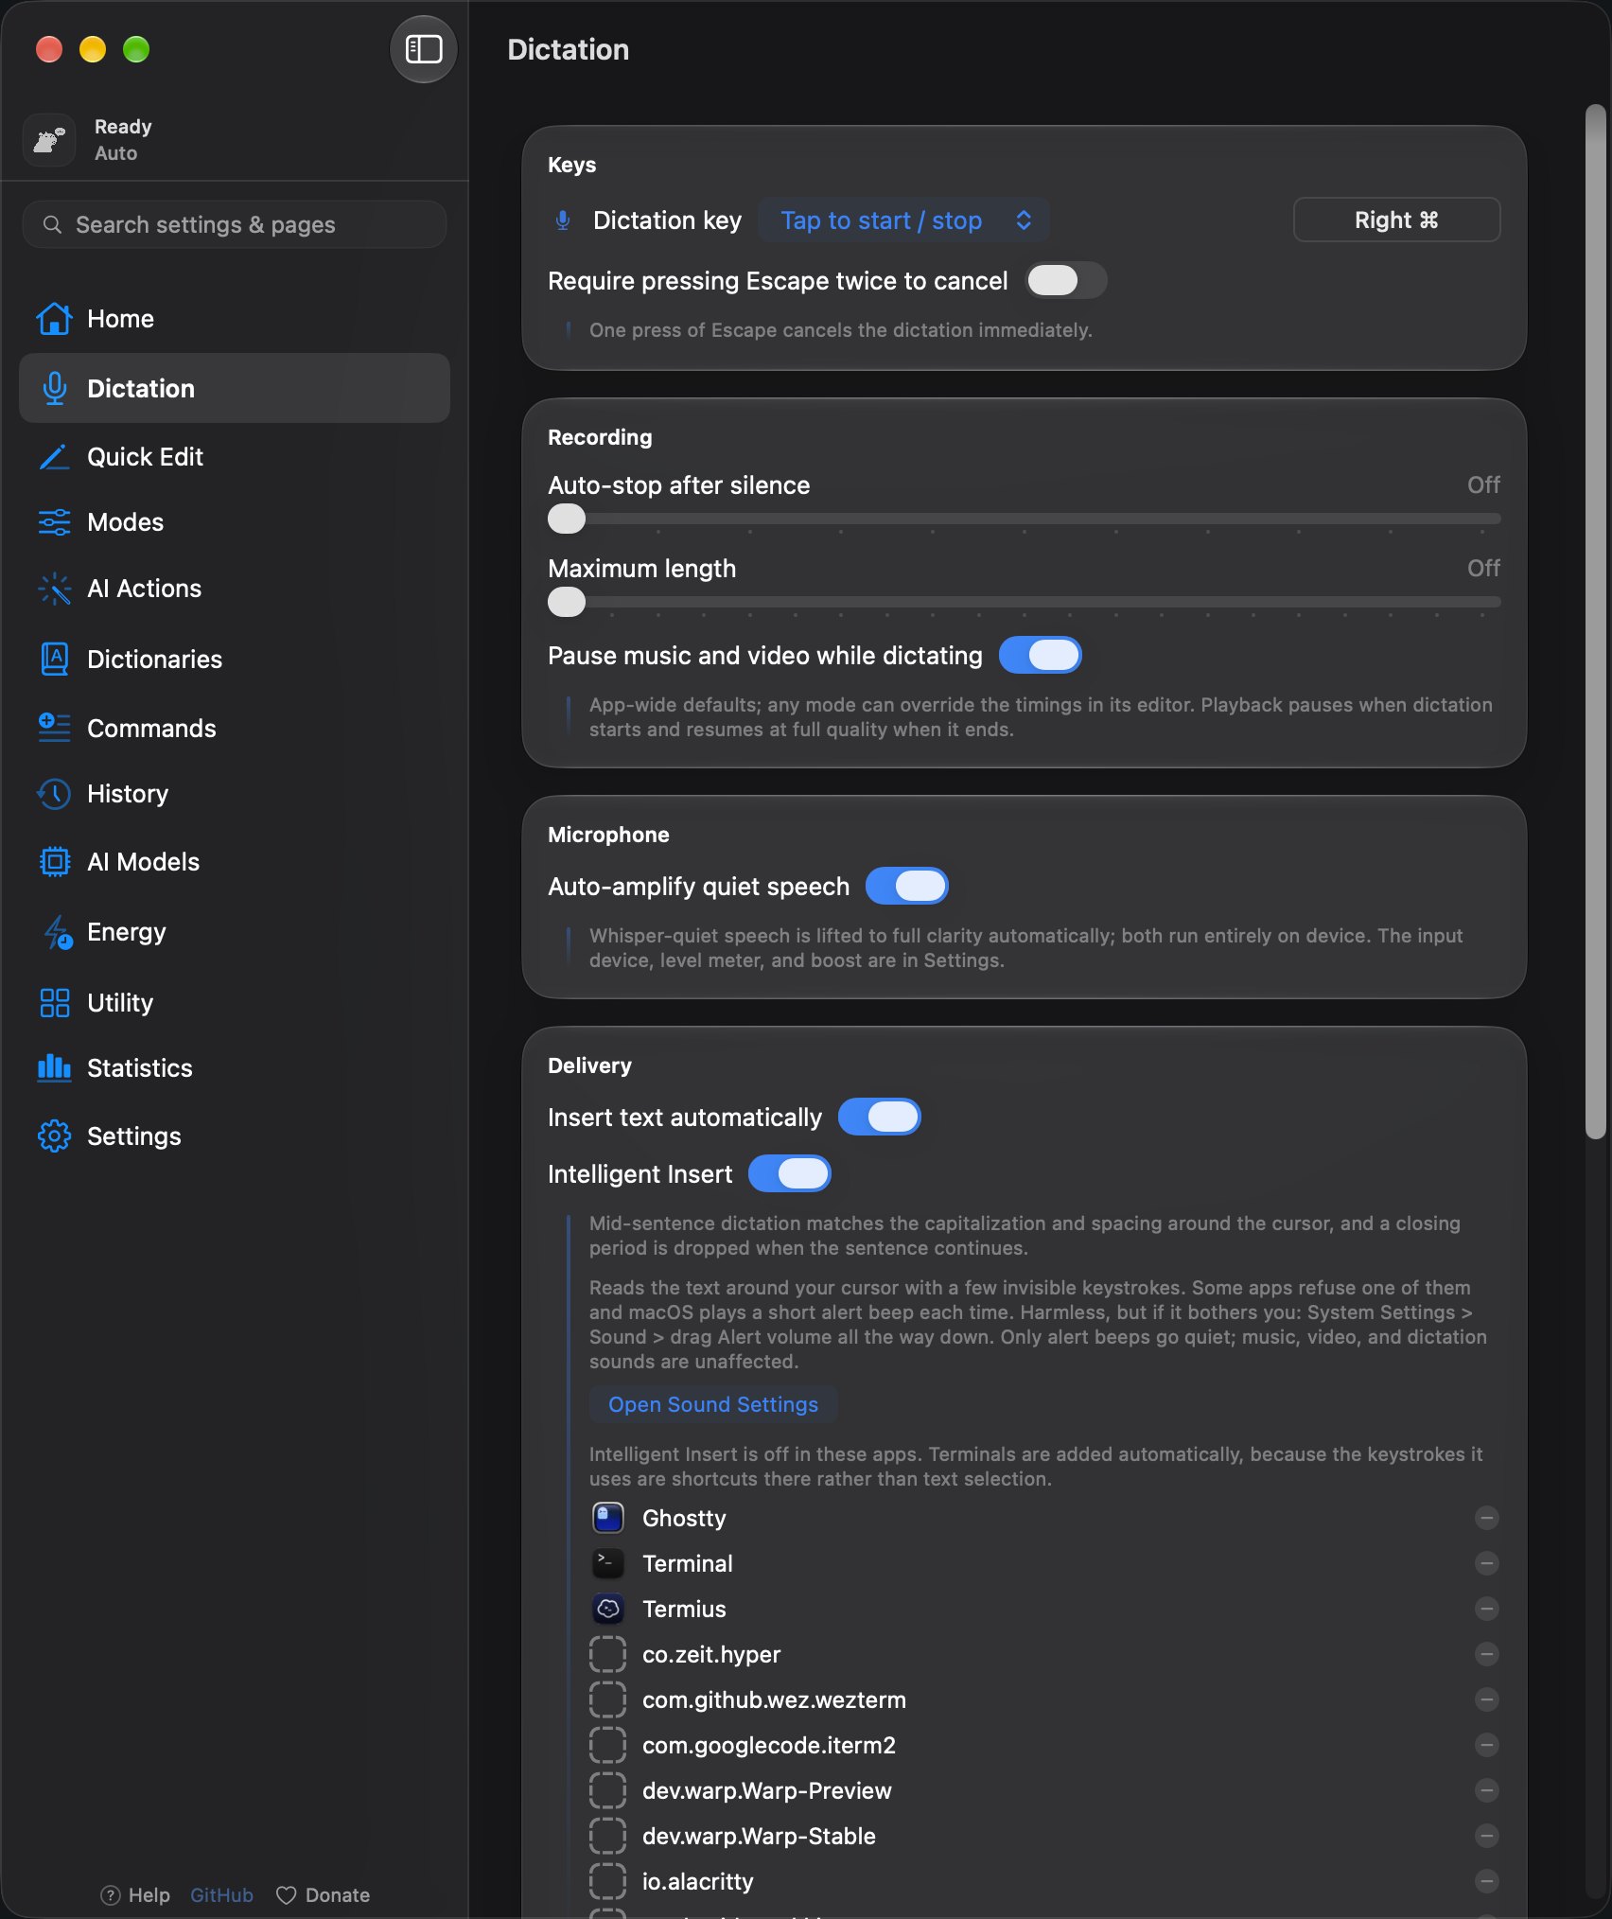Image resolution: width=1612 pixels, height=1919 pixels.
Task: Click the Maximum length slider knob
Action: 567,603
